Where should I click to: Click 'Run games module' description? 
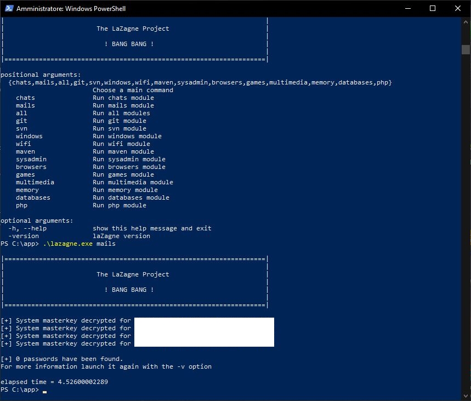[123, 174]
